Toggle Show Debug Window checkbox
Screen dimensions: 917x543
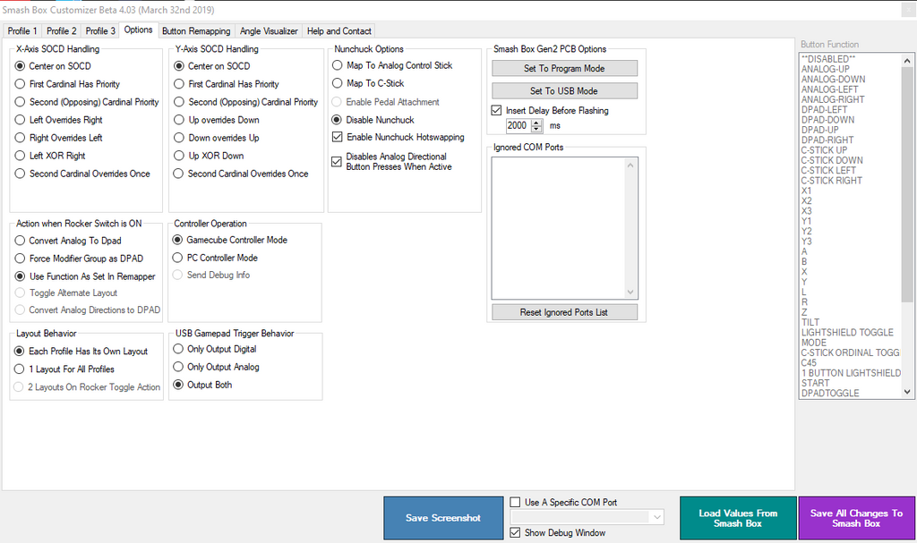coord(515,533)
